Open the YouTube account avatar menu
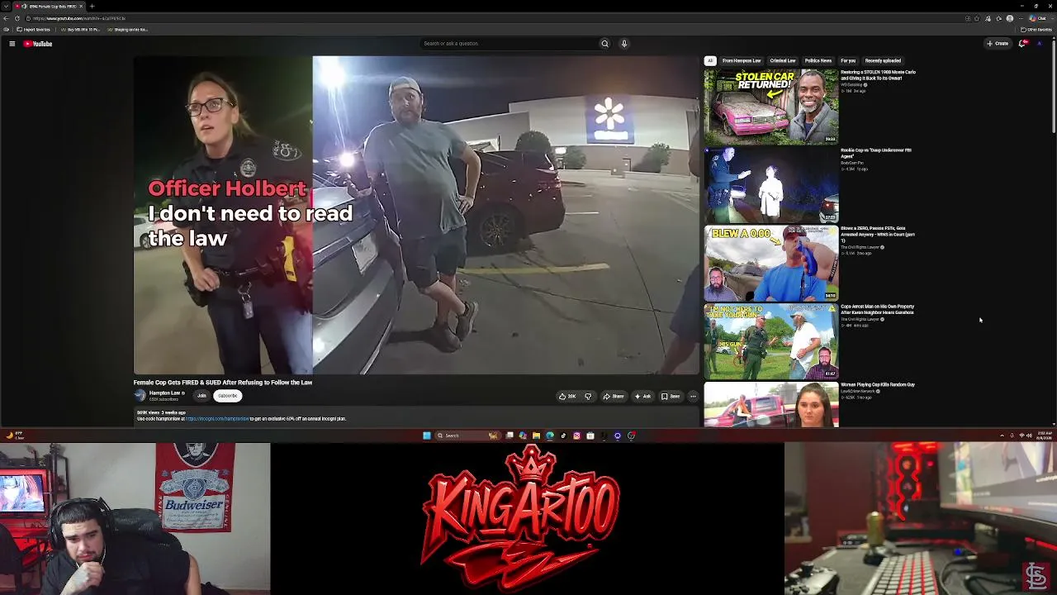 1039,44
